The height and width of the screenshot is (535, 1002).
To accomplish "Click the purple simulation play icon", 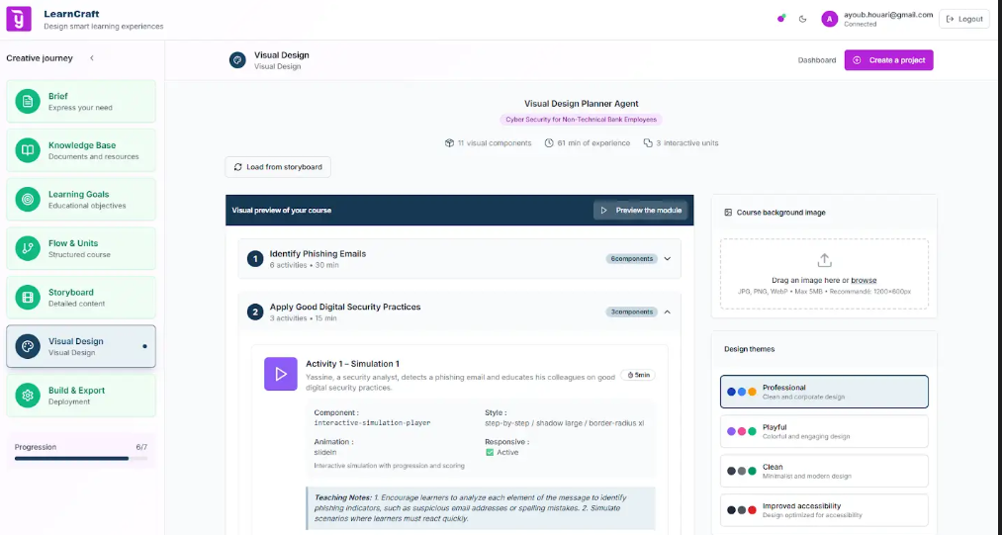I will point(281,374).
